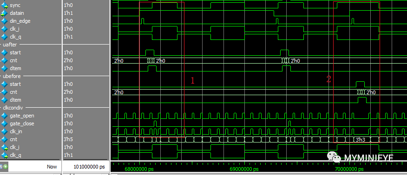Viewport: 407px width, 175px height.
Task: Click the icon of cnt under clkcondiv
Action: [x=4, y=139]
